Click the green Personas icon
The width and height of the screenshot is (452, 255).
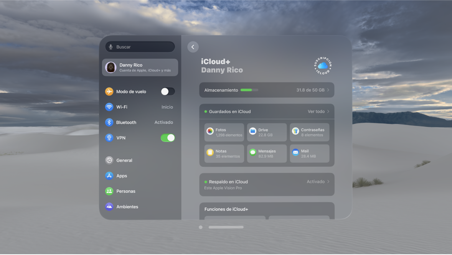pos(109,191)
